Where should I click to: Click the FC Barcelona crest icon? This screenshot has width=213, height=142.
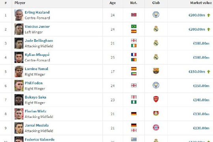pyautogui.click(x=156, y=71)
